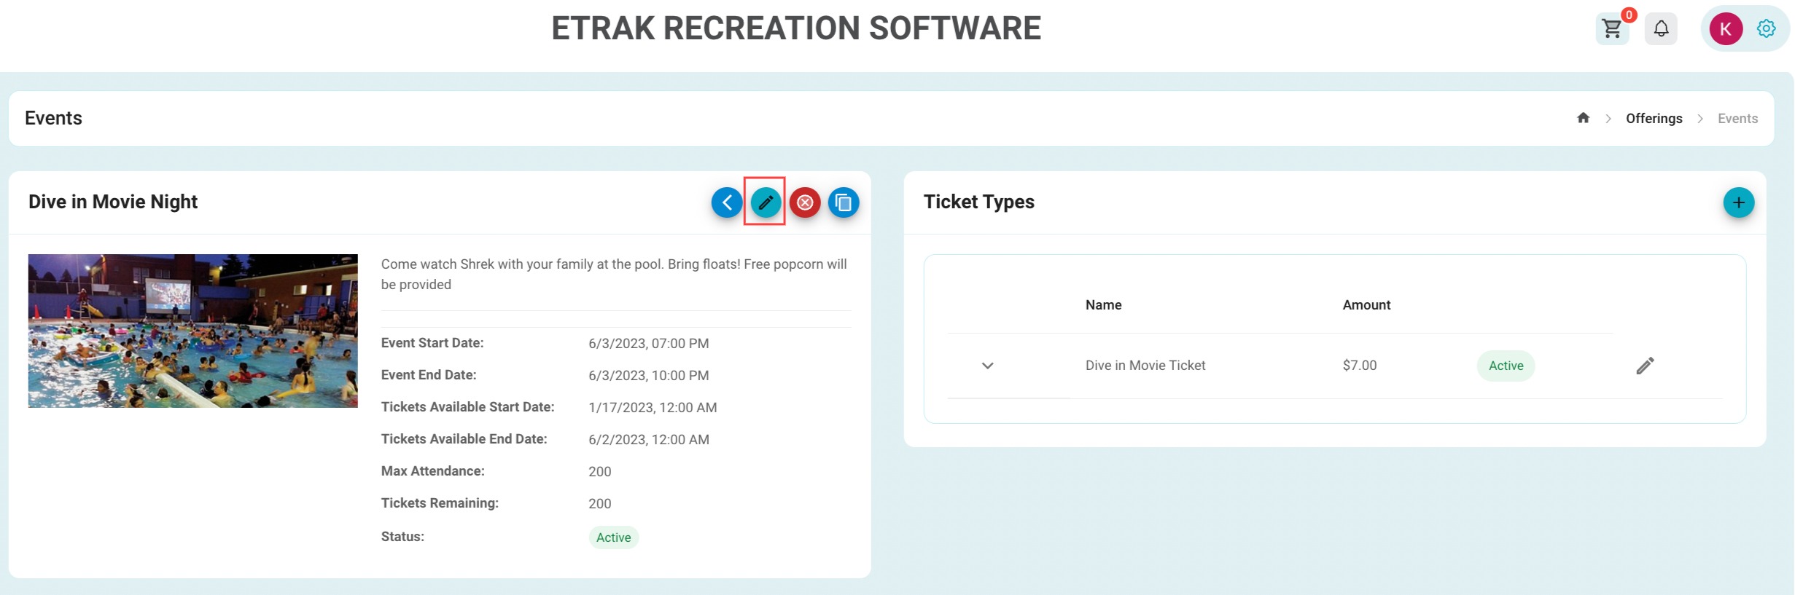Expand the Dive in Movie Ticket row
This screenshot has width=1795, height=595.
tap(987, 366)
